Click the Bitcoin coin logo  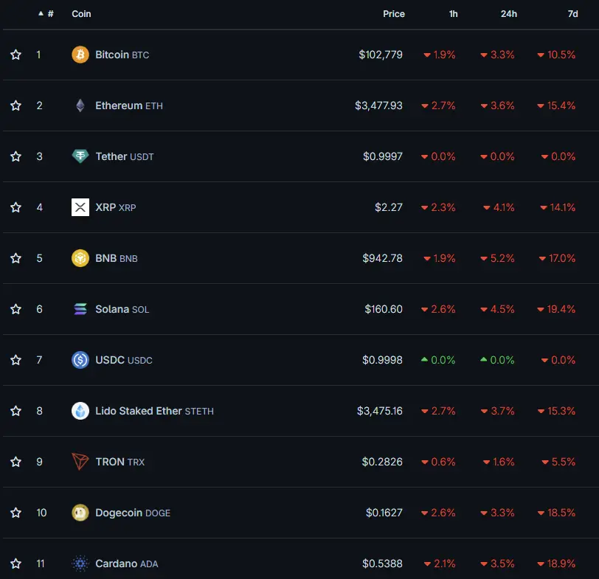click(x=80, y=55)
